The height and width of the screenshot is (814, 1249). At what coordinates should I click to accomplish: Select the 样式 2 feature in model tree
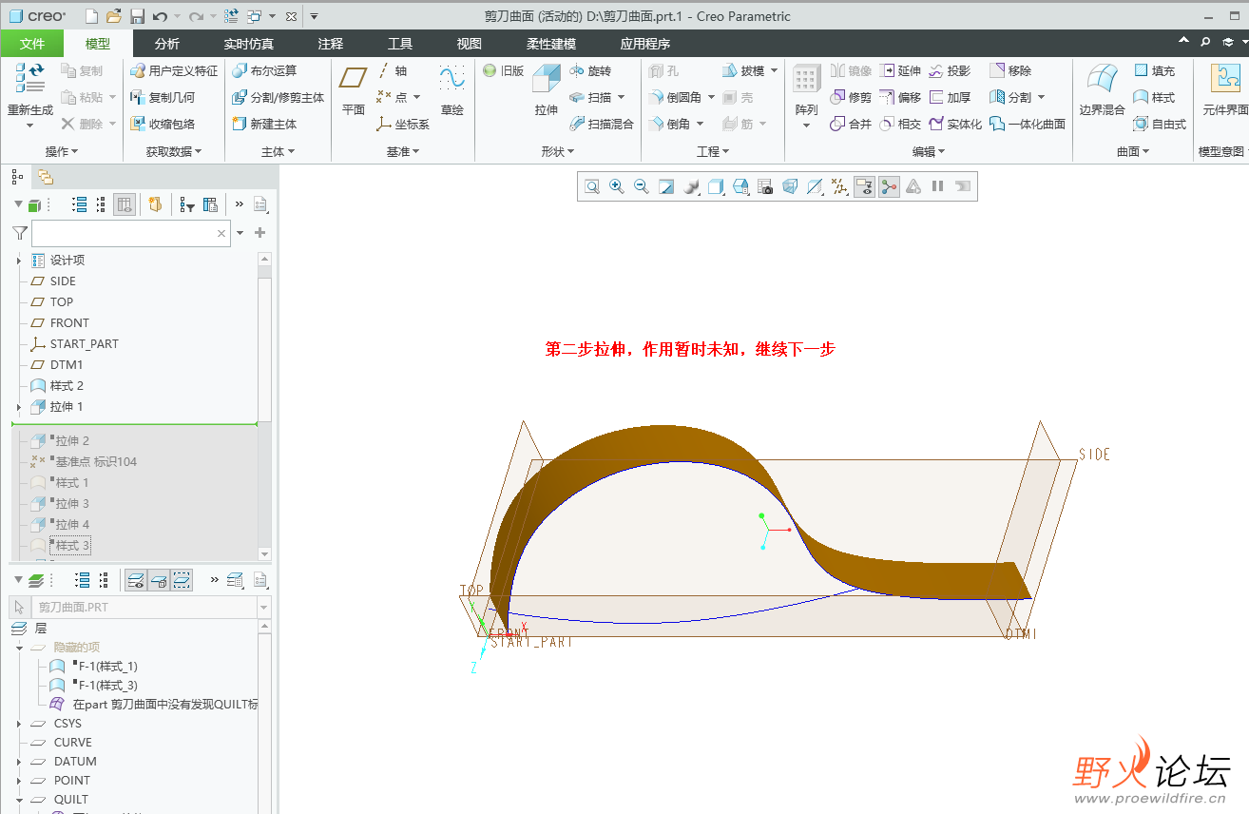[x=56, y=386]
